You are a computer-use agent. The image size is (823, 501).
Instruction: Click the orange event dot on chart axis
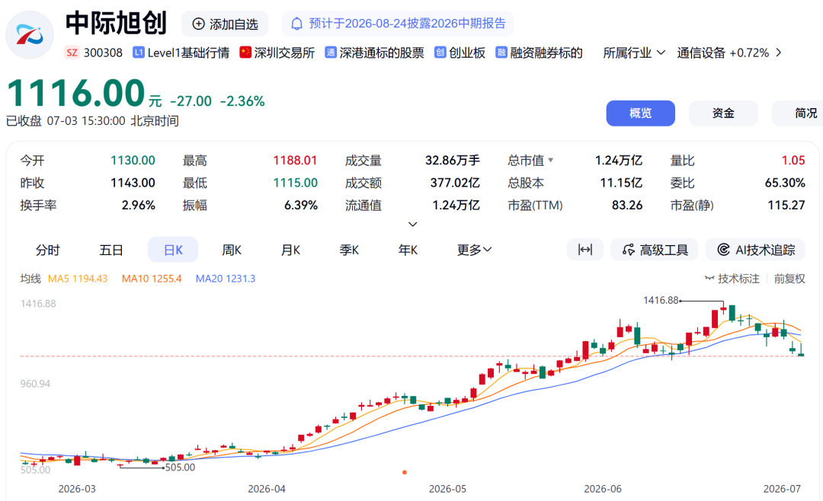click(404, 472)
